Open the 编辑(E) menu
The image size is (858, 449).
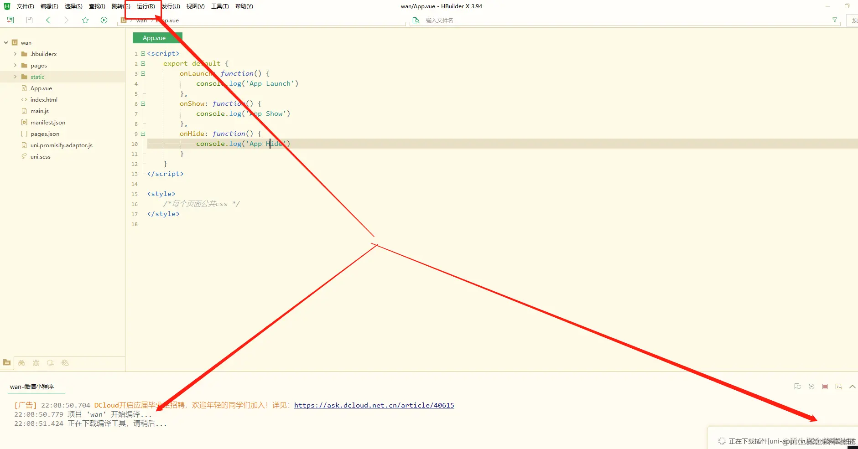[49, 6]
